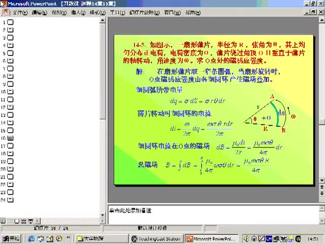Click status bar text 幻灯片 16 / 24
Image resolution: width=325 pixels, height=244 pixels.
pos(51,228)
